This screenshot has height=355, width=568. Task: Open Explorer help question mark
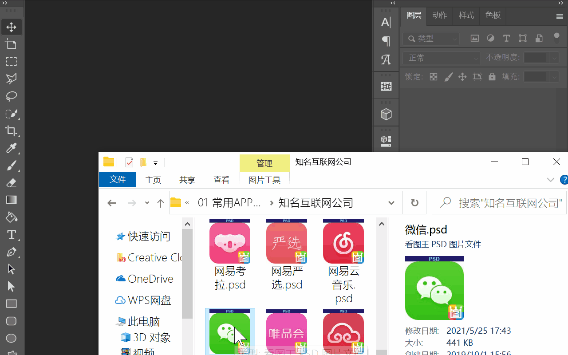pyautogui.click(x=564, y=180)
